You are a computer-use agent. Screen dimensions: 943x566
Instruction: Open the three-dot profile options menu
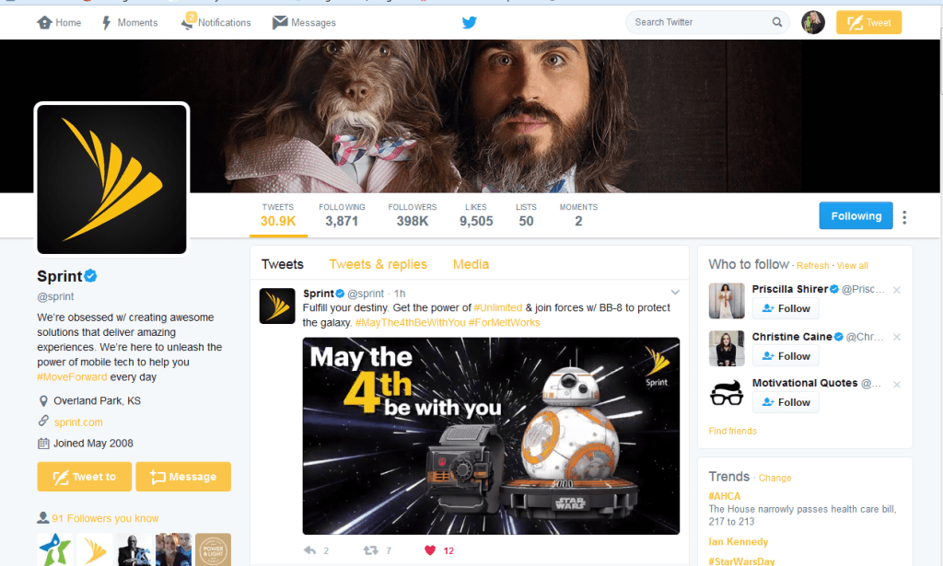click(904, 217)
